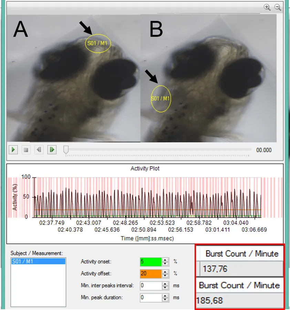Click the 00.000 playback time readout
This screenshot has height=310, width=290.
pyautogui.click(x=264, y=150)
